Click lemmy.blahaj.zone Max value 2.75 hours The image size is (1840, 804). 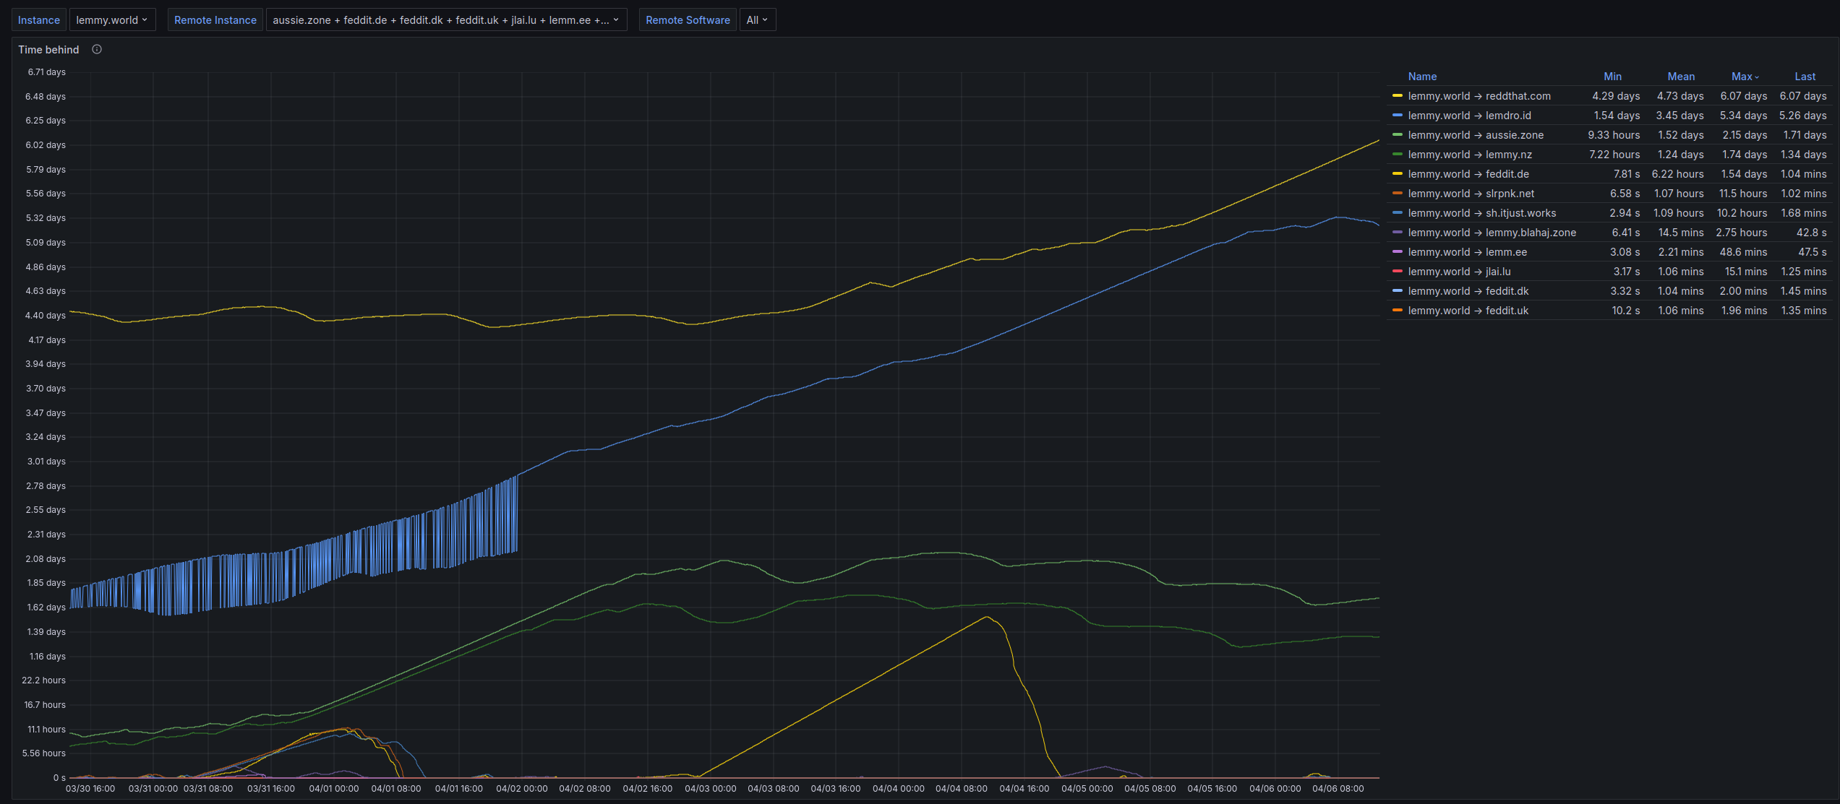coord(1741,233)
